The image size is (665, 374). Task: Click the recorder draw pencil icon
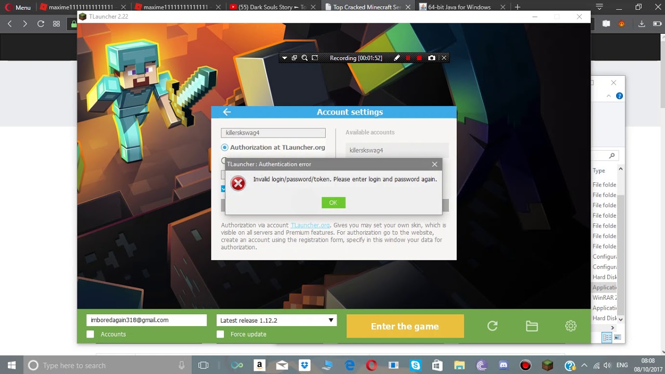click(397, 58)
